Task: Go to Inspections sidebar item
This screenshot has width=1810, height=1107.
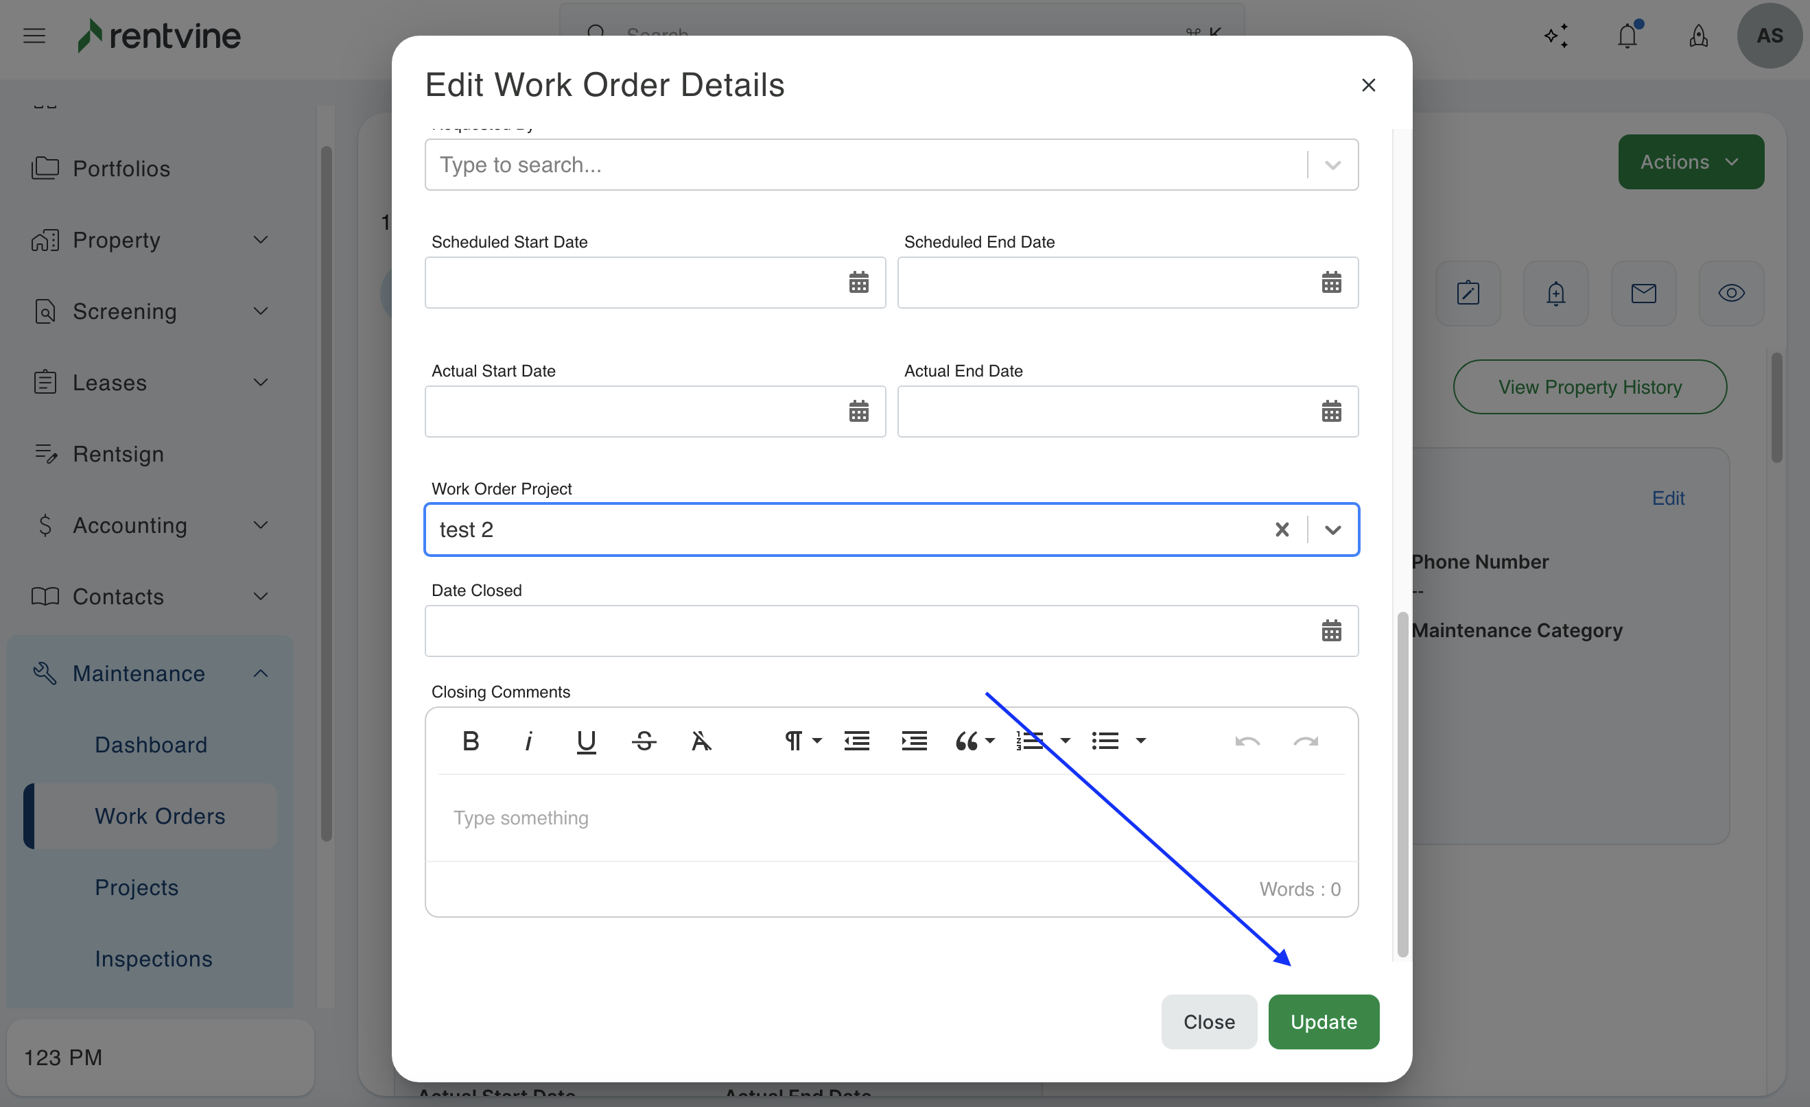Action: point(154,959)
